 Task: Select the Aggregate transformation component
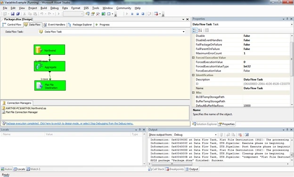coord(49,66)
